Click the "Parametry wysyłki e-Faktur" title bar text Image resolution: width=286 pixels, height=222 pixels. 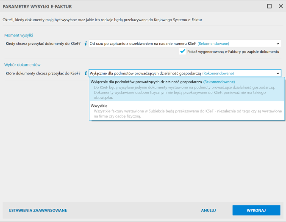pyautogui.click(x=37, y=6)
